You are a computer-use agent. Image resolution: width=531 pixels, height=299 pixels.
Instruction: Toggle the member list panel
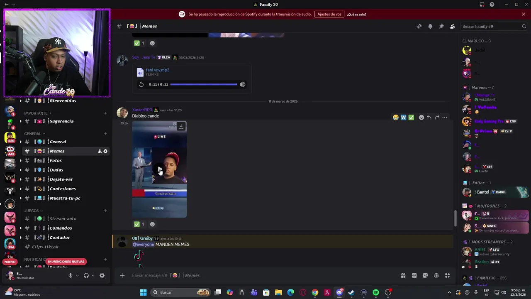[x=452, y=26]
